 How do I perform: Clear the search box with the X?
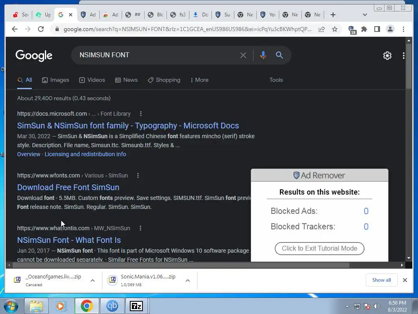(243, 55)
